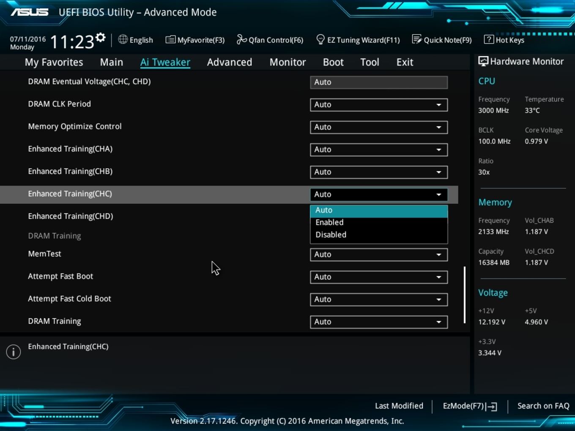Click the 2133 MHz memory frequency value
The width and height of the screenshot is (575, 431).
click(x=493, y=232)
